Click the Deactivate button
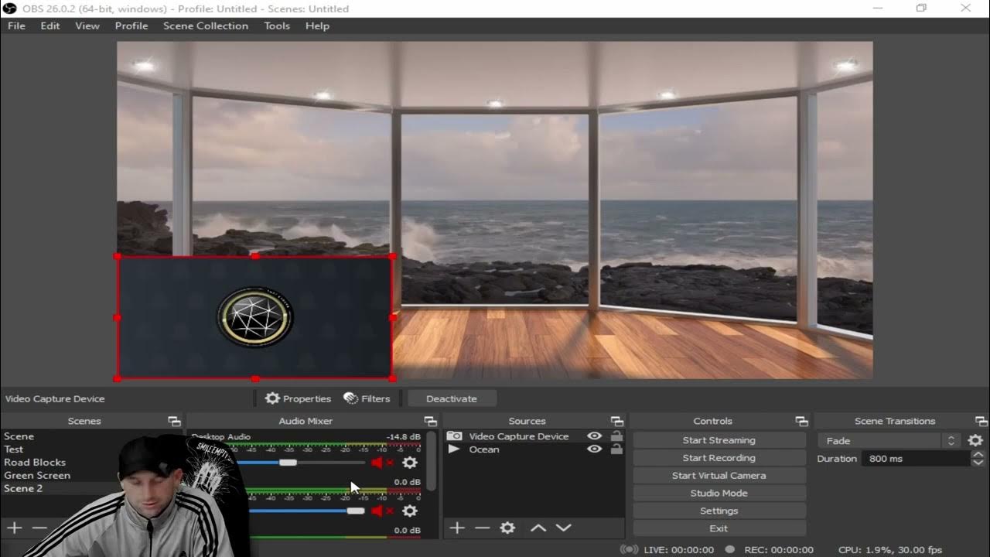This screenshot has height=557, width=990. click(452, 398)
